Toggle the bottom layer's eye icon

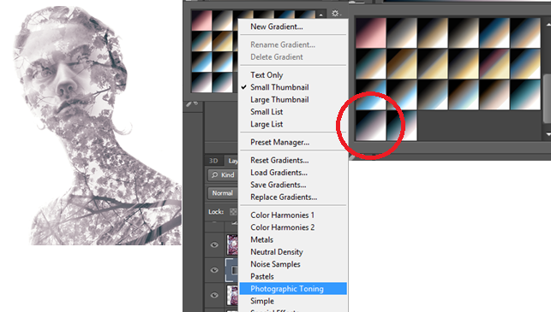pyautogui.click(x=214, y=295)
